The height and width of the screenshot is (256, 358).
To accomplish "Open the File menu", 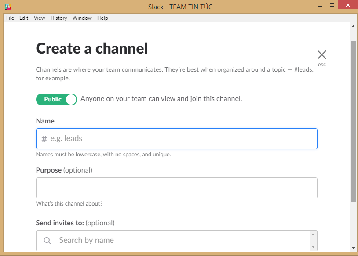I will pos(10,18).
